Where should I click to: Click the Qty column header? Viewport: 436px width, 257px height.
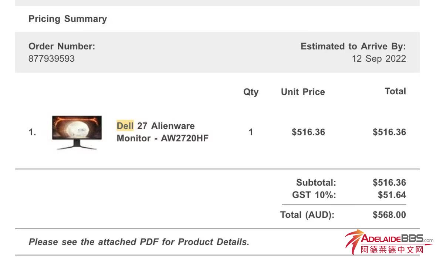[251, 92]
